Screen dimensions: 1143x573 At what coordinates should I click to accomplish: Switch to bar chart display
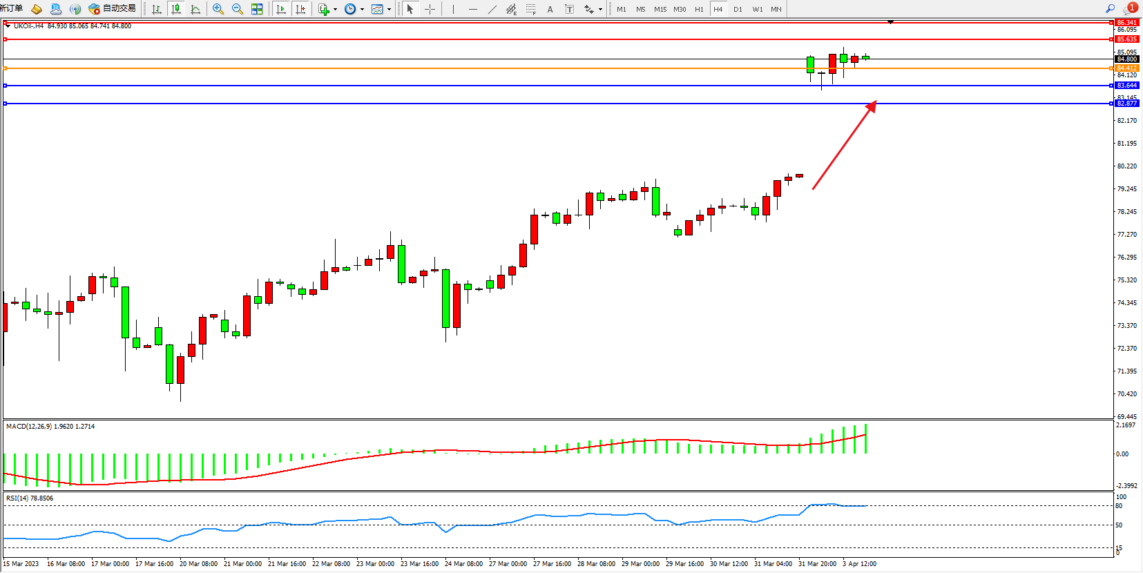point(157,9)
